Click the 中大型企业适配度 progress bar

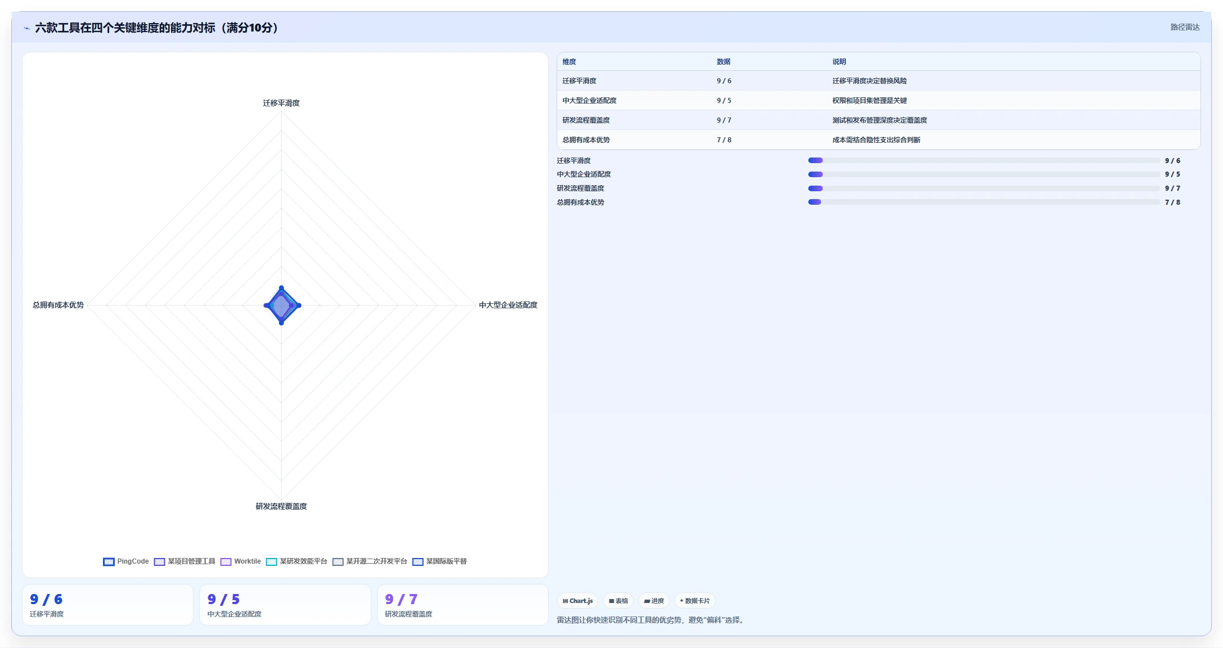[x=984, y=174]
